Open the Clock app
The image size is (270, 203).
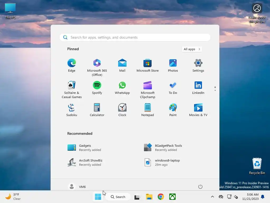pos(122,110)
